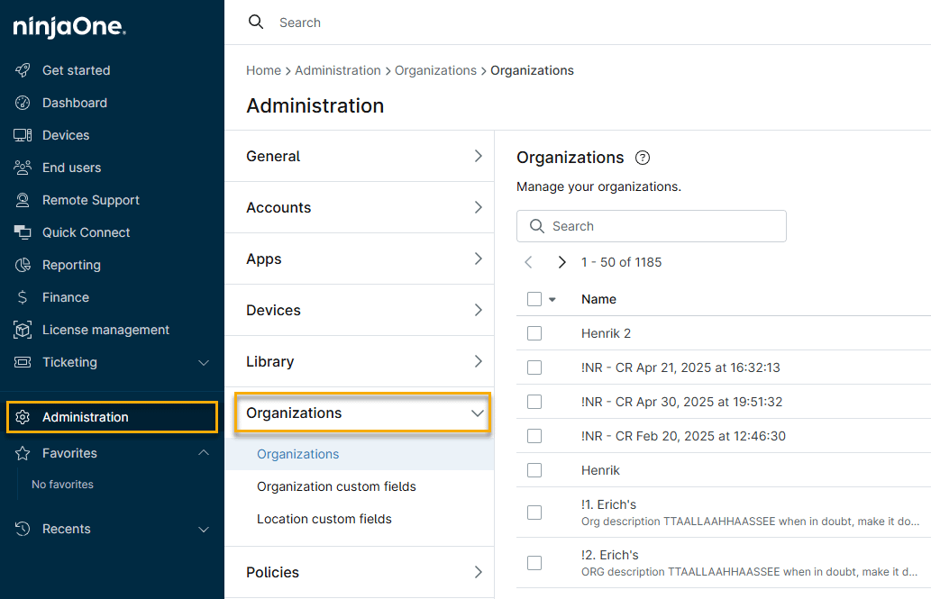Image resolution: width=931 pixels, height=599 pixels.
Task: Click the Home breadcrumb link
Action: (x=263, y=70)
